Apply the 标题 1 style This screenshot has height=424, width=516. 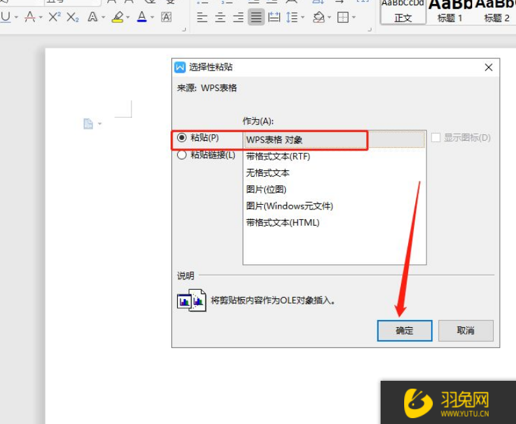(x=450, y=12)
